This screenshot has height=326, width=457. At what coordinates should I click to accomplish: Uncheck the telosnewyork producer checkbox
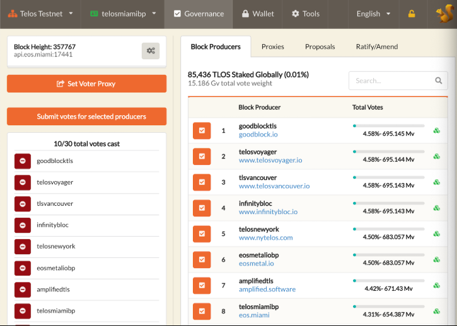point(202,233)
